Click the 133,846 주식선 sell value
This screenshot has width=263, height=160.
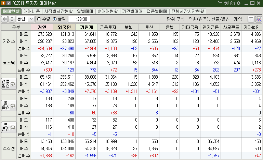pos(67,142)
